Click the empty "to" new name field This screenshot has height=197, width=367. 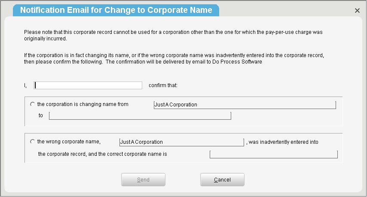(140, 116)
